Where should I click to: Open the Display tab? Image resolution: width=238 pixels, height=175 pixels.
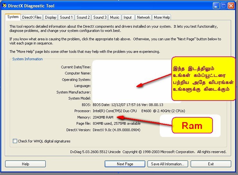tap(51, 17)
